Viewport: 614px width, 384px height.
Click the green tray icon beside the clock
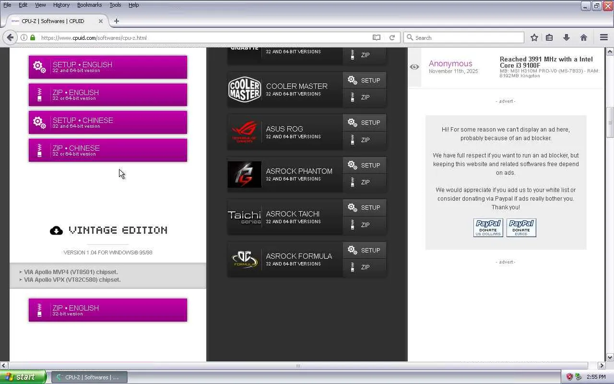(579, 377)
